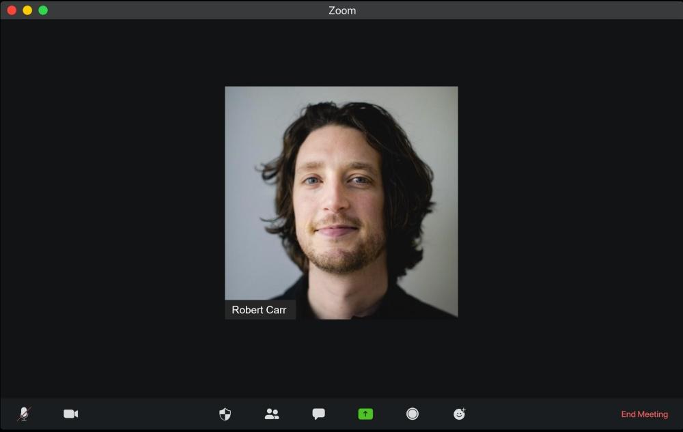Start recording with the Record icon
Screen dimensions: 683x432
(x=413, y=414)
